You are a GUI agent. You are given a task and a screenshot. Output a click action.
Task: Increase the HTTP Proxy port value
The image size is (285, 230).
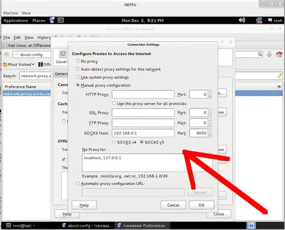pos(210,93)
